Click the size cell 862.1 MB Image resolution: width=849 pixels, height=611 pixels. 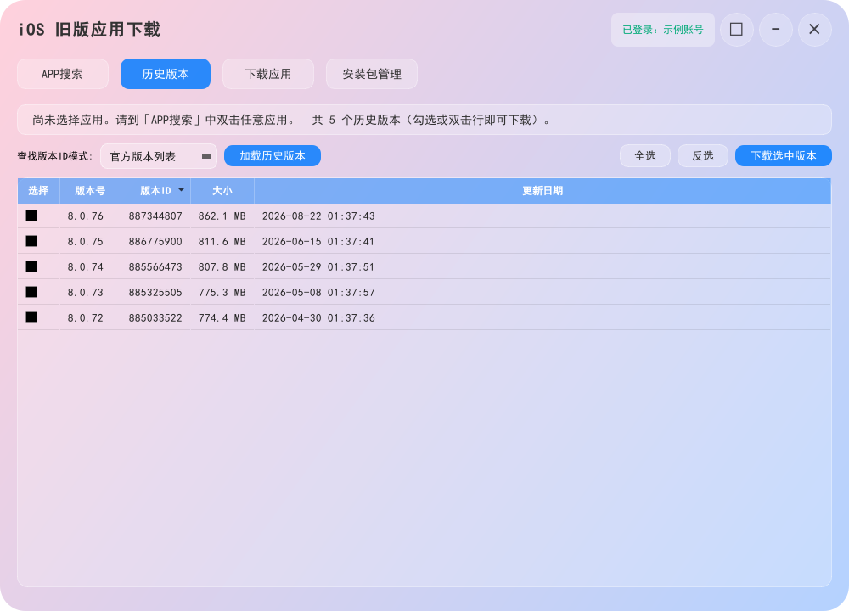point(222,216)
